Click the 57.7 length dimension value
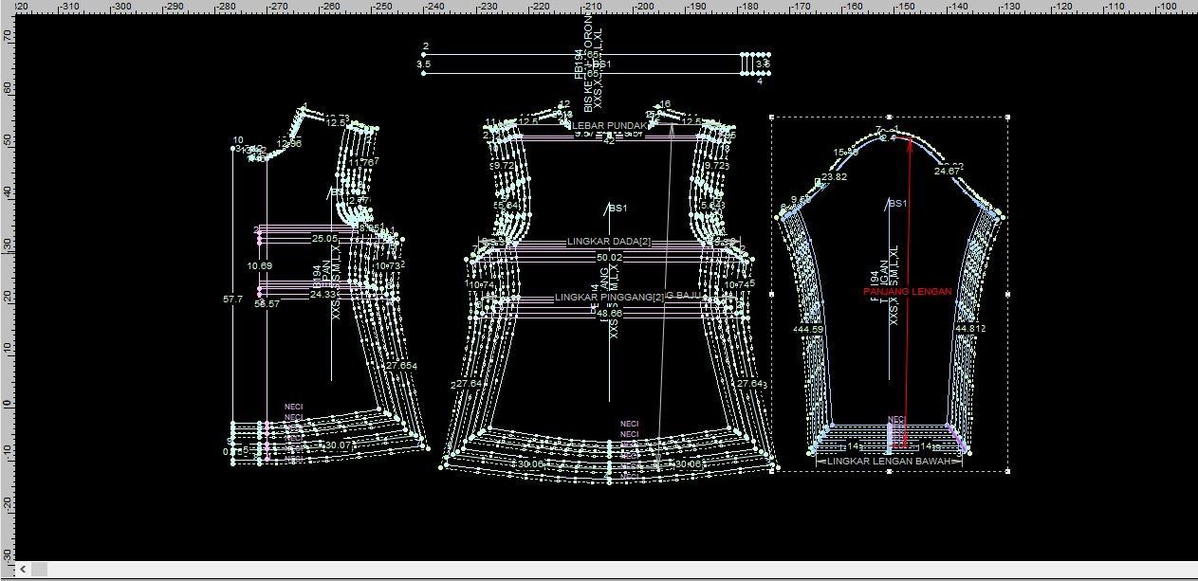1198x581 pixels. click(231, 299)
